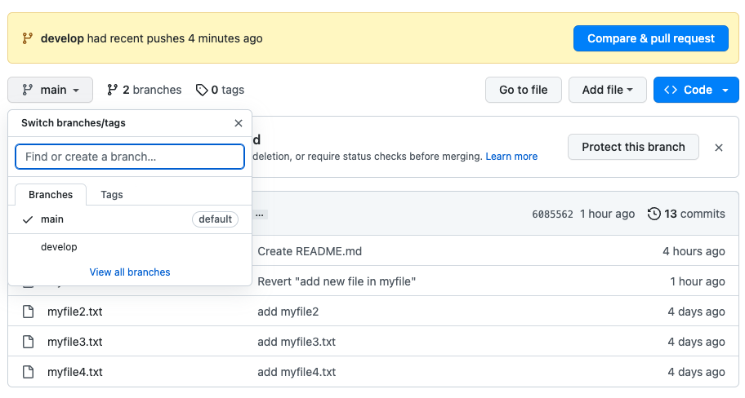Click the branch icon beside 2 branches
The image size is (745, 398).
pyautogui.click(x=113, y=90)
